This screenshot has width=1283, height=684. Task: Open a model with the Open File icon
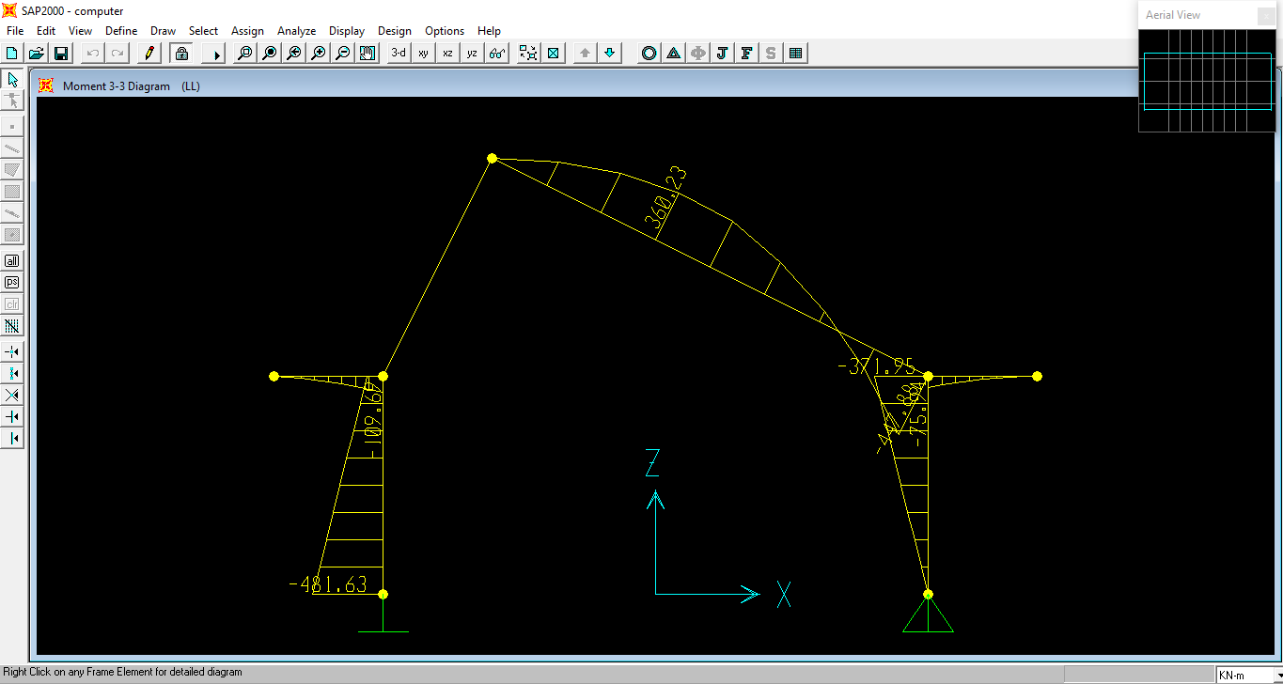point(36,53)
